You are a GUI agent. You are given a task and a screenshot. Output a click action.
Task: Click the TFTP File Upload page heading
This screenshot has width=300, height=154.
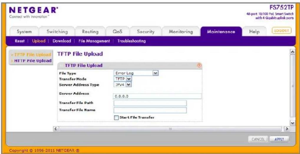tap(80, 54)
